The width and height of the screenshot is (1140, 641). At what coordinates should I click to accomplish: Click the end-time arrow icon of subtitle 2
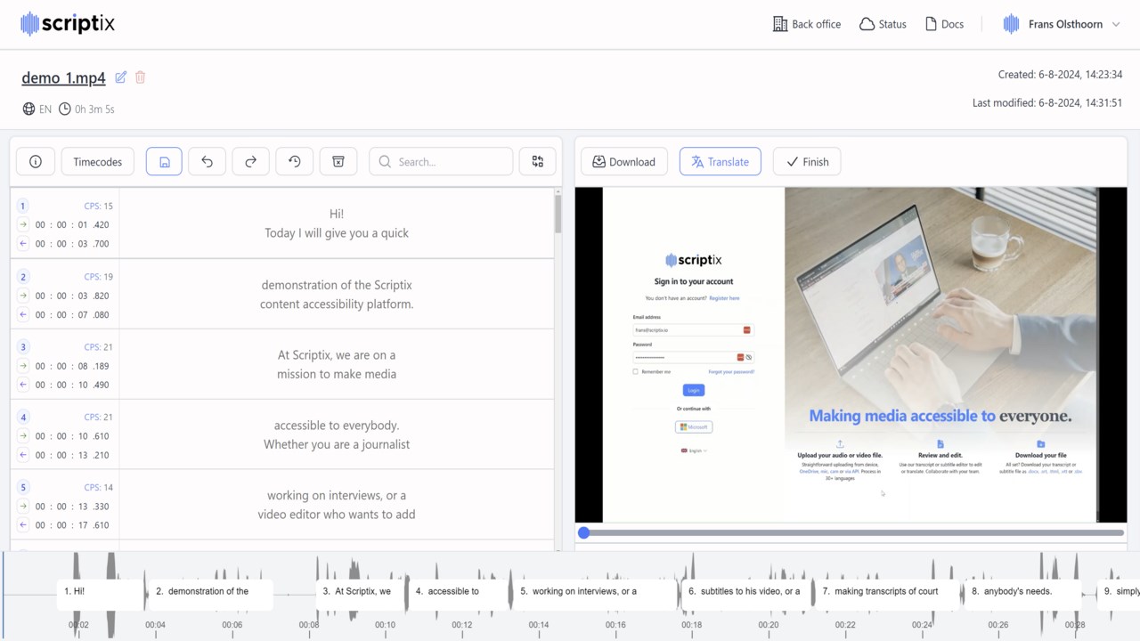click(23, 314)
